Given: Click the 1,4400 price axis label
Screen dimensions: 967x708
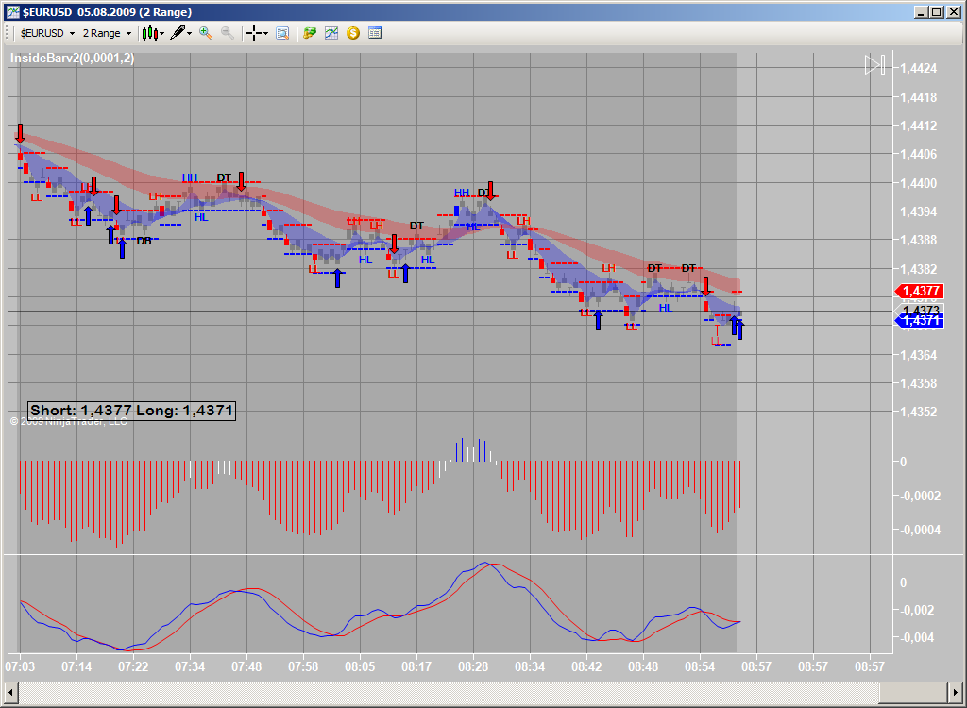Looking at the screenshot, I should 919,183.
